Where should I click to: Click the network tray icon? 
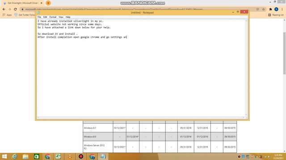(x=265, y=156)
